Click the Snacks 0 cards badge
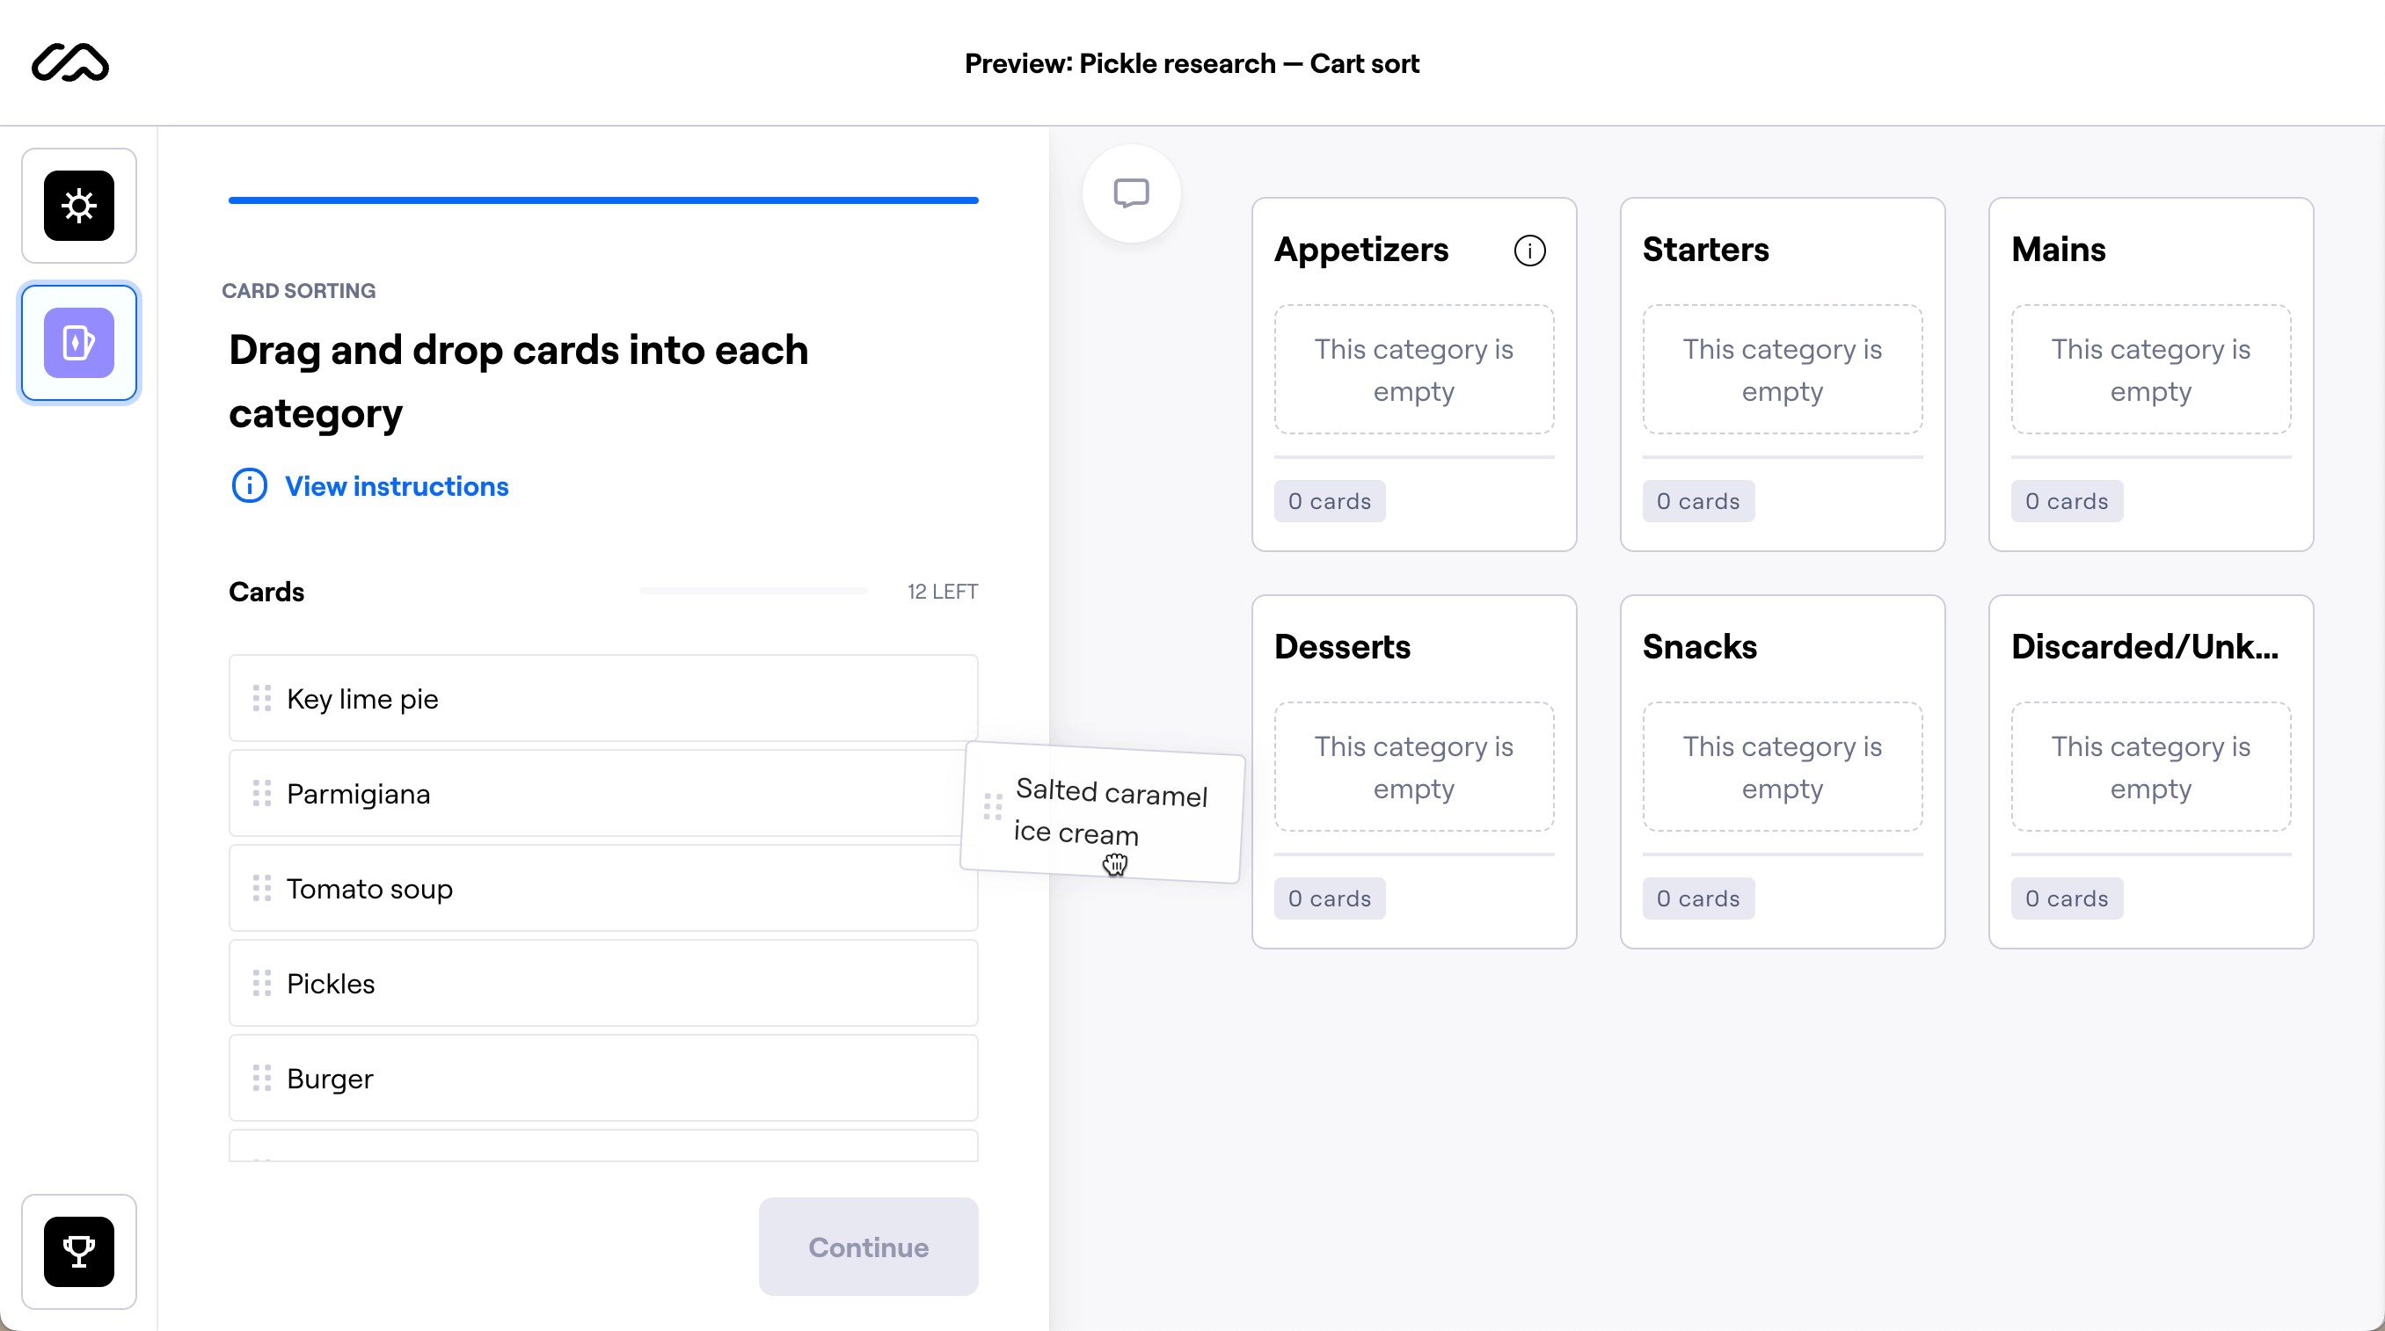This screenshot has height=1331, width=2385. click(x=1698, y=898)
